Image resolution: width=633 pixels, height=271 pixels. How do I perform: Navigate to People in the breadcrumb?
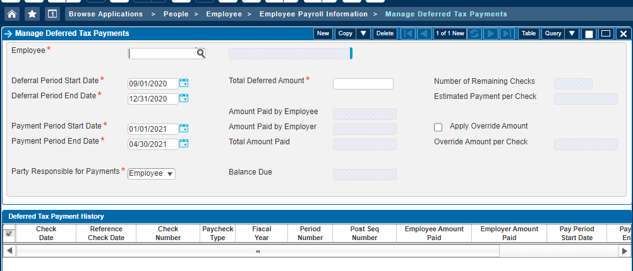point(175,13)
